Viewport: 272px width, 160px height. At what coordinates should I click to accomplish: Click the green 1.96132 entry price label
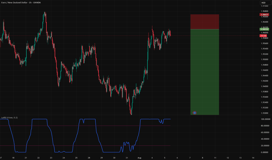[264, 29]
